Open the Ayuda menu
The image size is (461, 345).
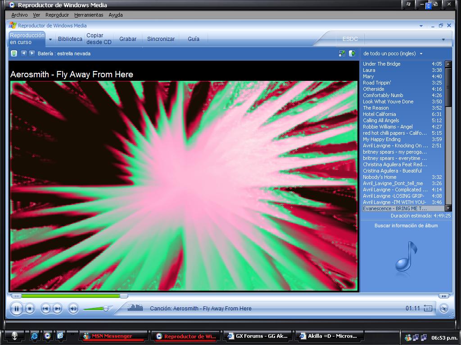(116, 15)
